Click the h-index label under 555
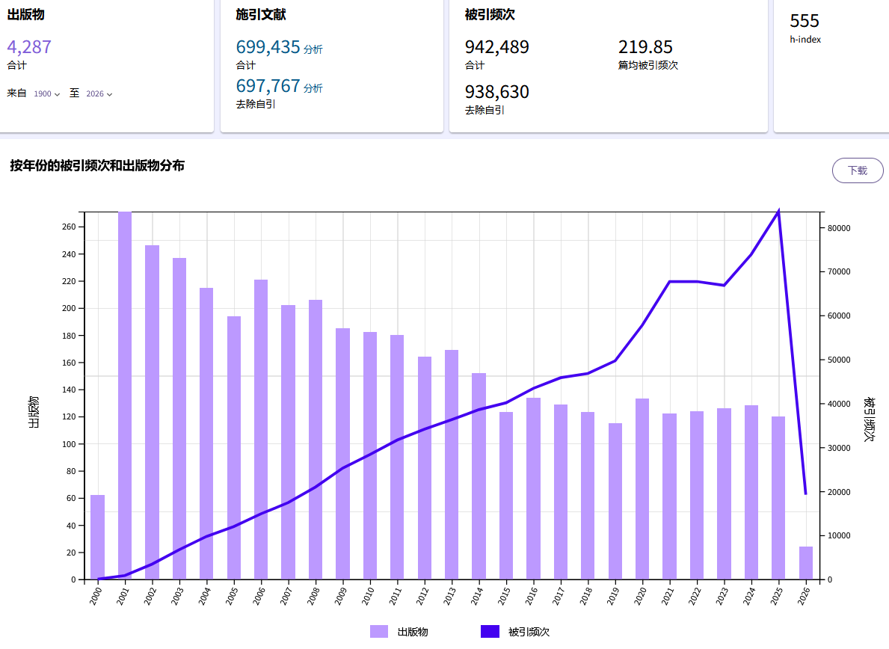The width and height of the screenshot is (889, 649). click(x=805, y=40)
